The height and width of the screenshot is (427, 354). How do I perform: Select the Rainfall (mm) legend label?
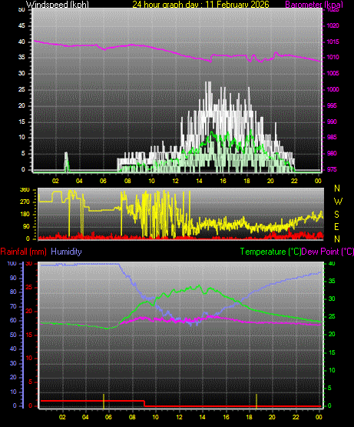[x=23, y=252]
